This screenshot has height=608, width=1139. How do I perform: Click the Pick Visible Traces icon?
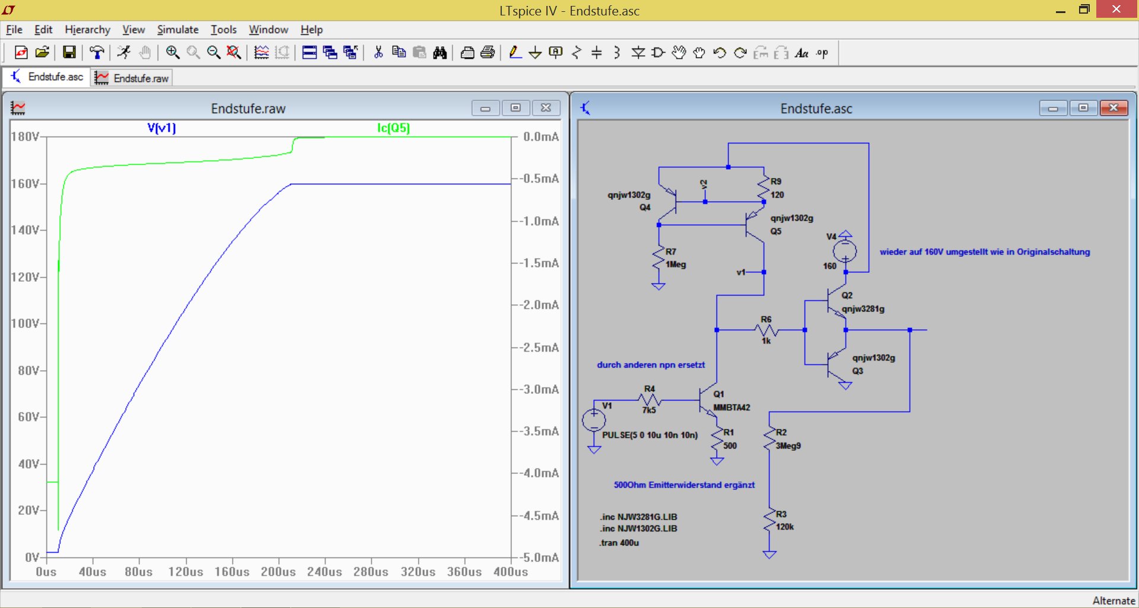click(x=262, y=53)
